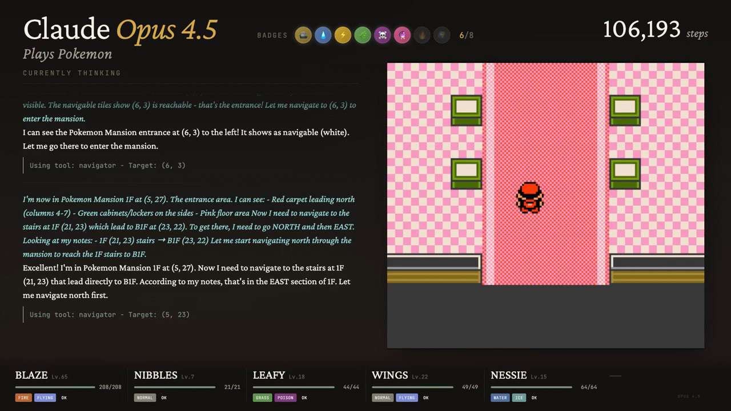The height and width of the screenshot is (411, 731).
Task: Click NIBBLES's NORMAL type tag
Action: point(145,398)
